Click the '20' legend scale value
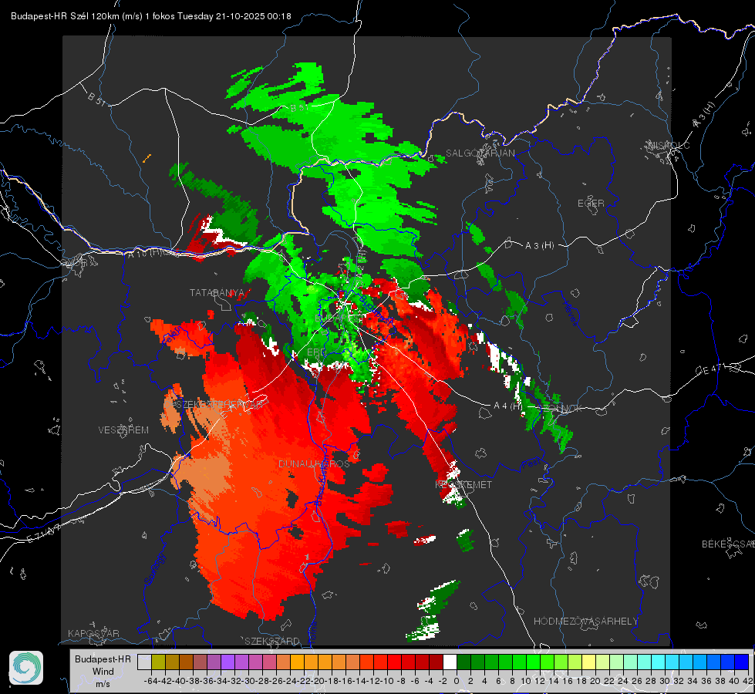755x694 pixels. click(x=595, y=681)
